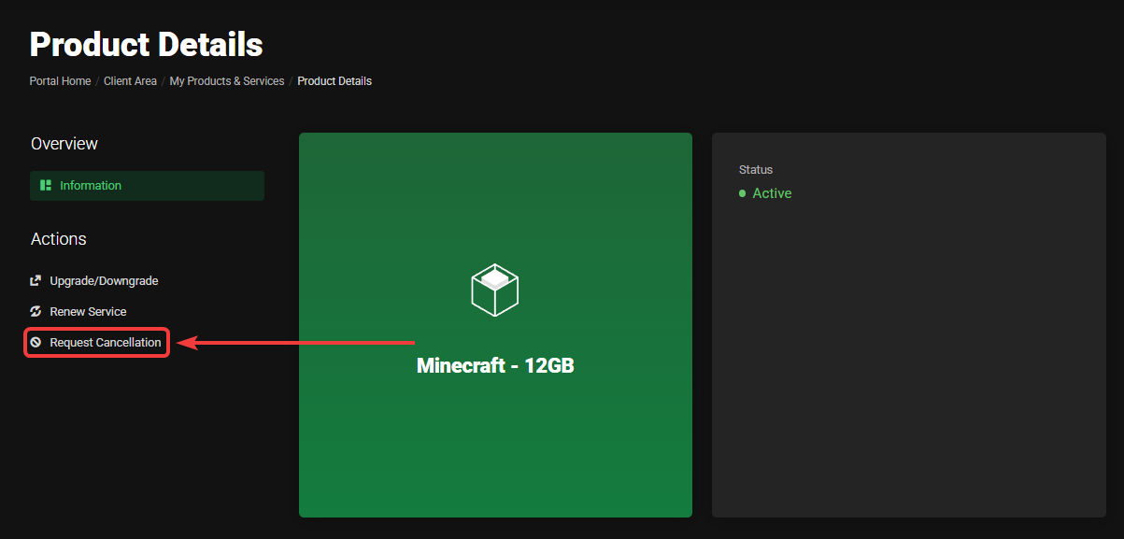The height and width of the screenshot is (539, 1124).
Task: Go to Portal Home in the breadcrumb
Action: (x=60, y=81)
